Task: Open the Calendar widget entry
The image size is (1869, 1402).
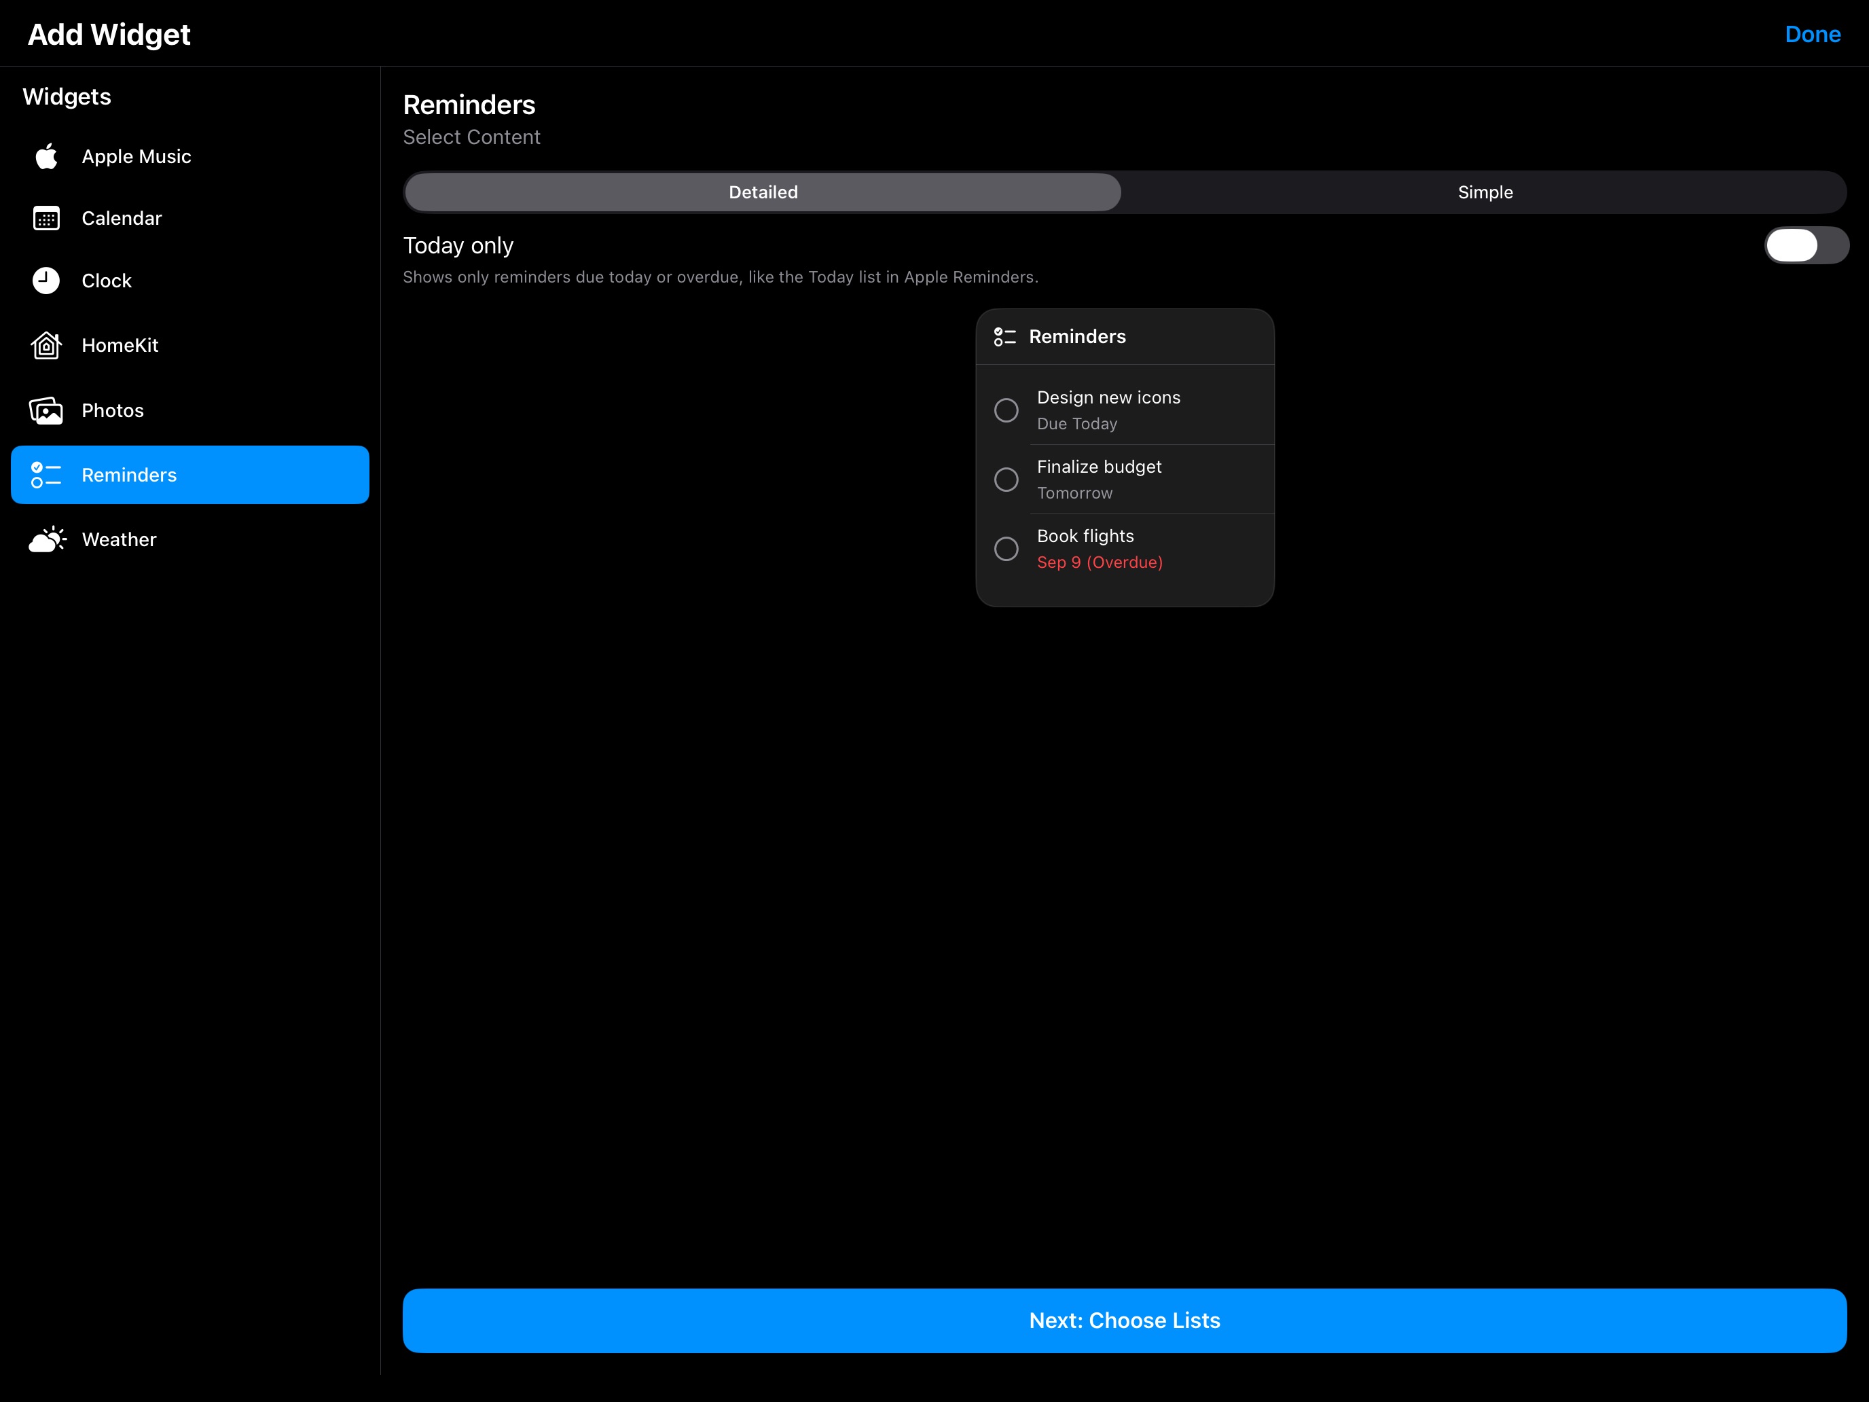Action: click(190, 218)
